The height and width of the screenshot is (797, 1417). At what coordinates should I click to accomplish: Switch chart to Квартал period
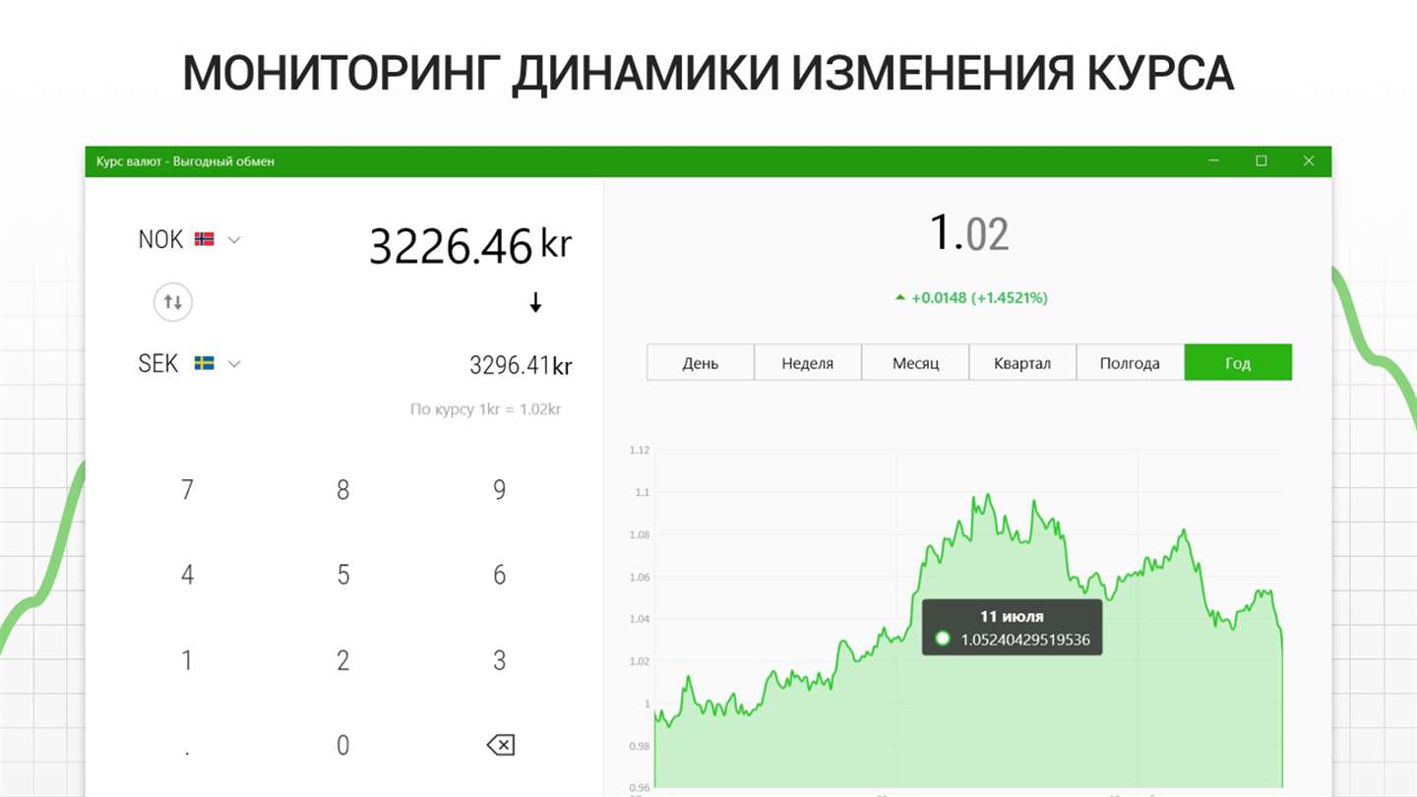point(1022,362)
